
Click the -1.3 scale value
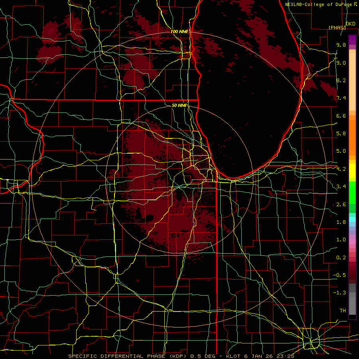click(339, 293)
